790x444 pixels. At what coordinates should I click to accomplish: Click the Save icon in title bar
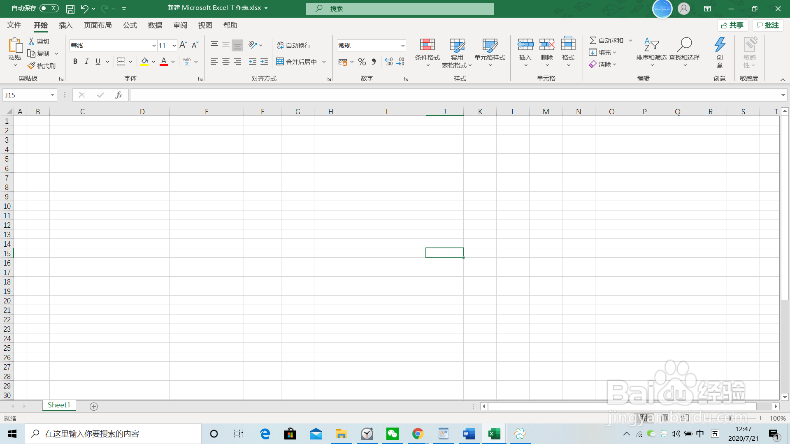(70, 9)
